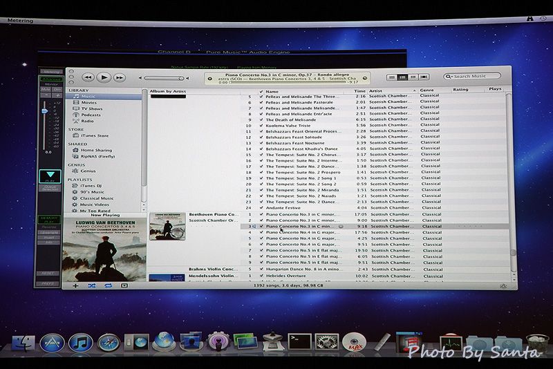Open the Classical Music playlist
This screenshot has height=369, width=553.
97,198
